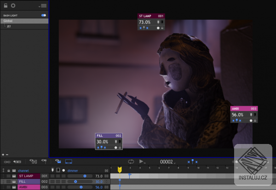Jump to previous keyframe in FILL widget
The width and height of the screenshot is (276, 190).
pyautogui.click(x=98, y=147)
